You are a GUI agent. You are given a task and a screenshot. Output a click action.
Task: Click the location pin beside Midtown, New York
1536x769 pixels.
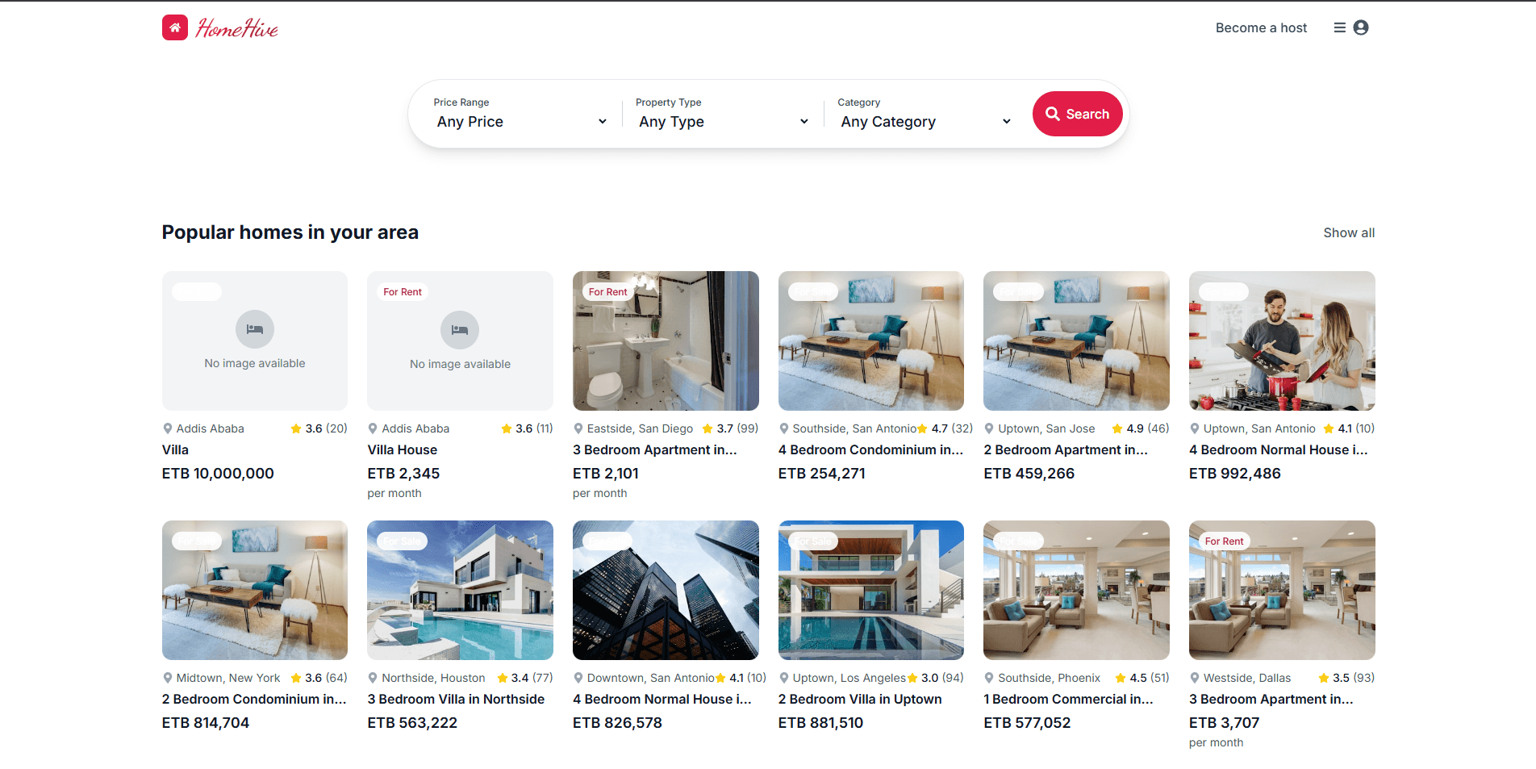click(168, 678)
